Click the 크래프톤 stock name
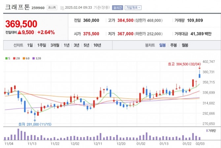This screenshot has height=148, width=221. click(x=17, y=7)
